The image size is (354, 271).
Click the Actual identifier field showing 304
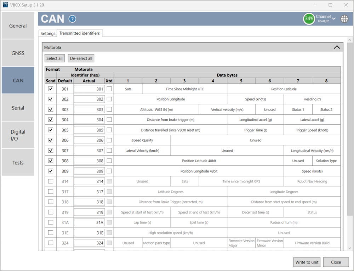pyautogui.click(x=89, y=120)
